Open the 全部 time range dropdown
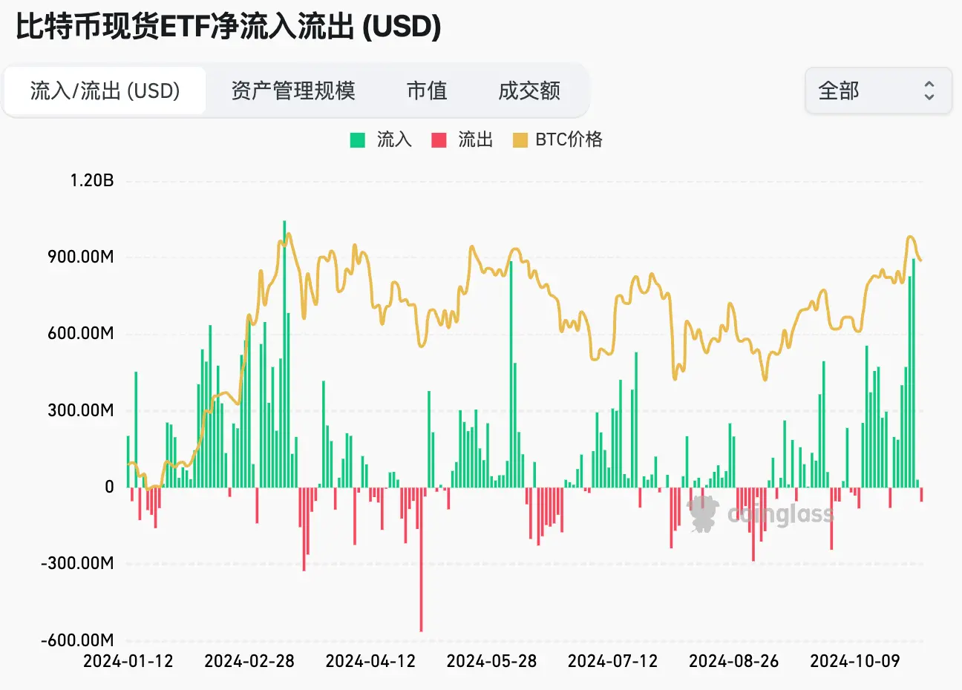 tap(877, 91)
